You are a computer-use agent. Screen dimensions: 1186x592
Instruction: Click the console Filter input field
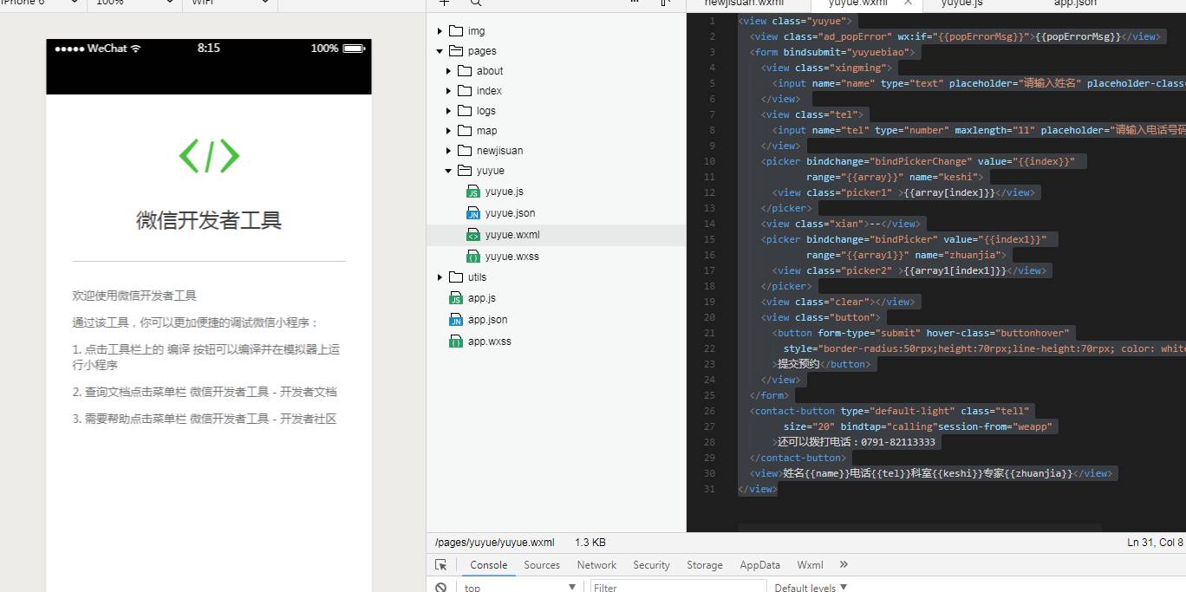click(676, 587)
